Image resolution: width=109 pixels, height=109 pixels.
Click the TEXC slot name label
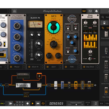[x=72, y=67]
